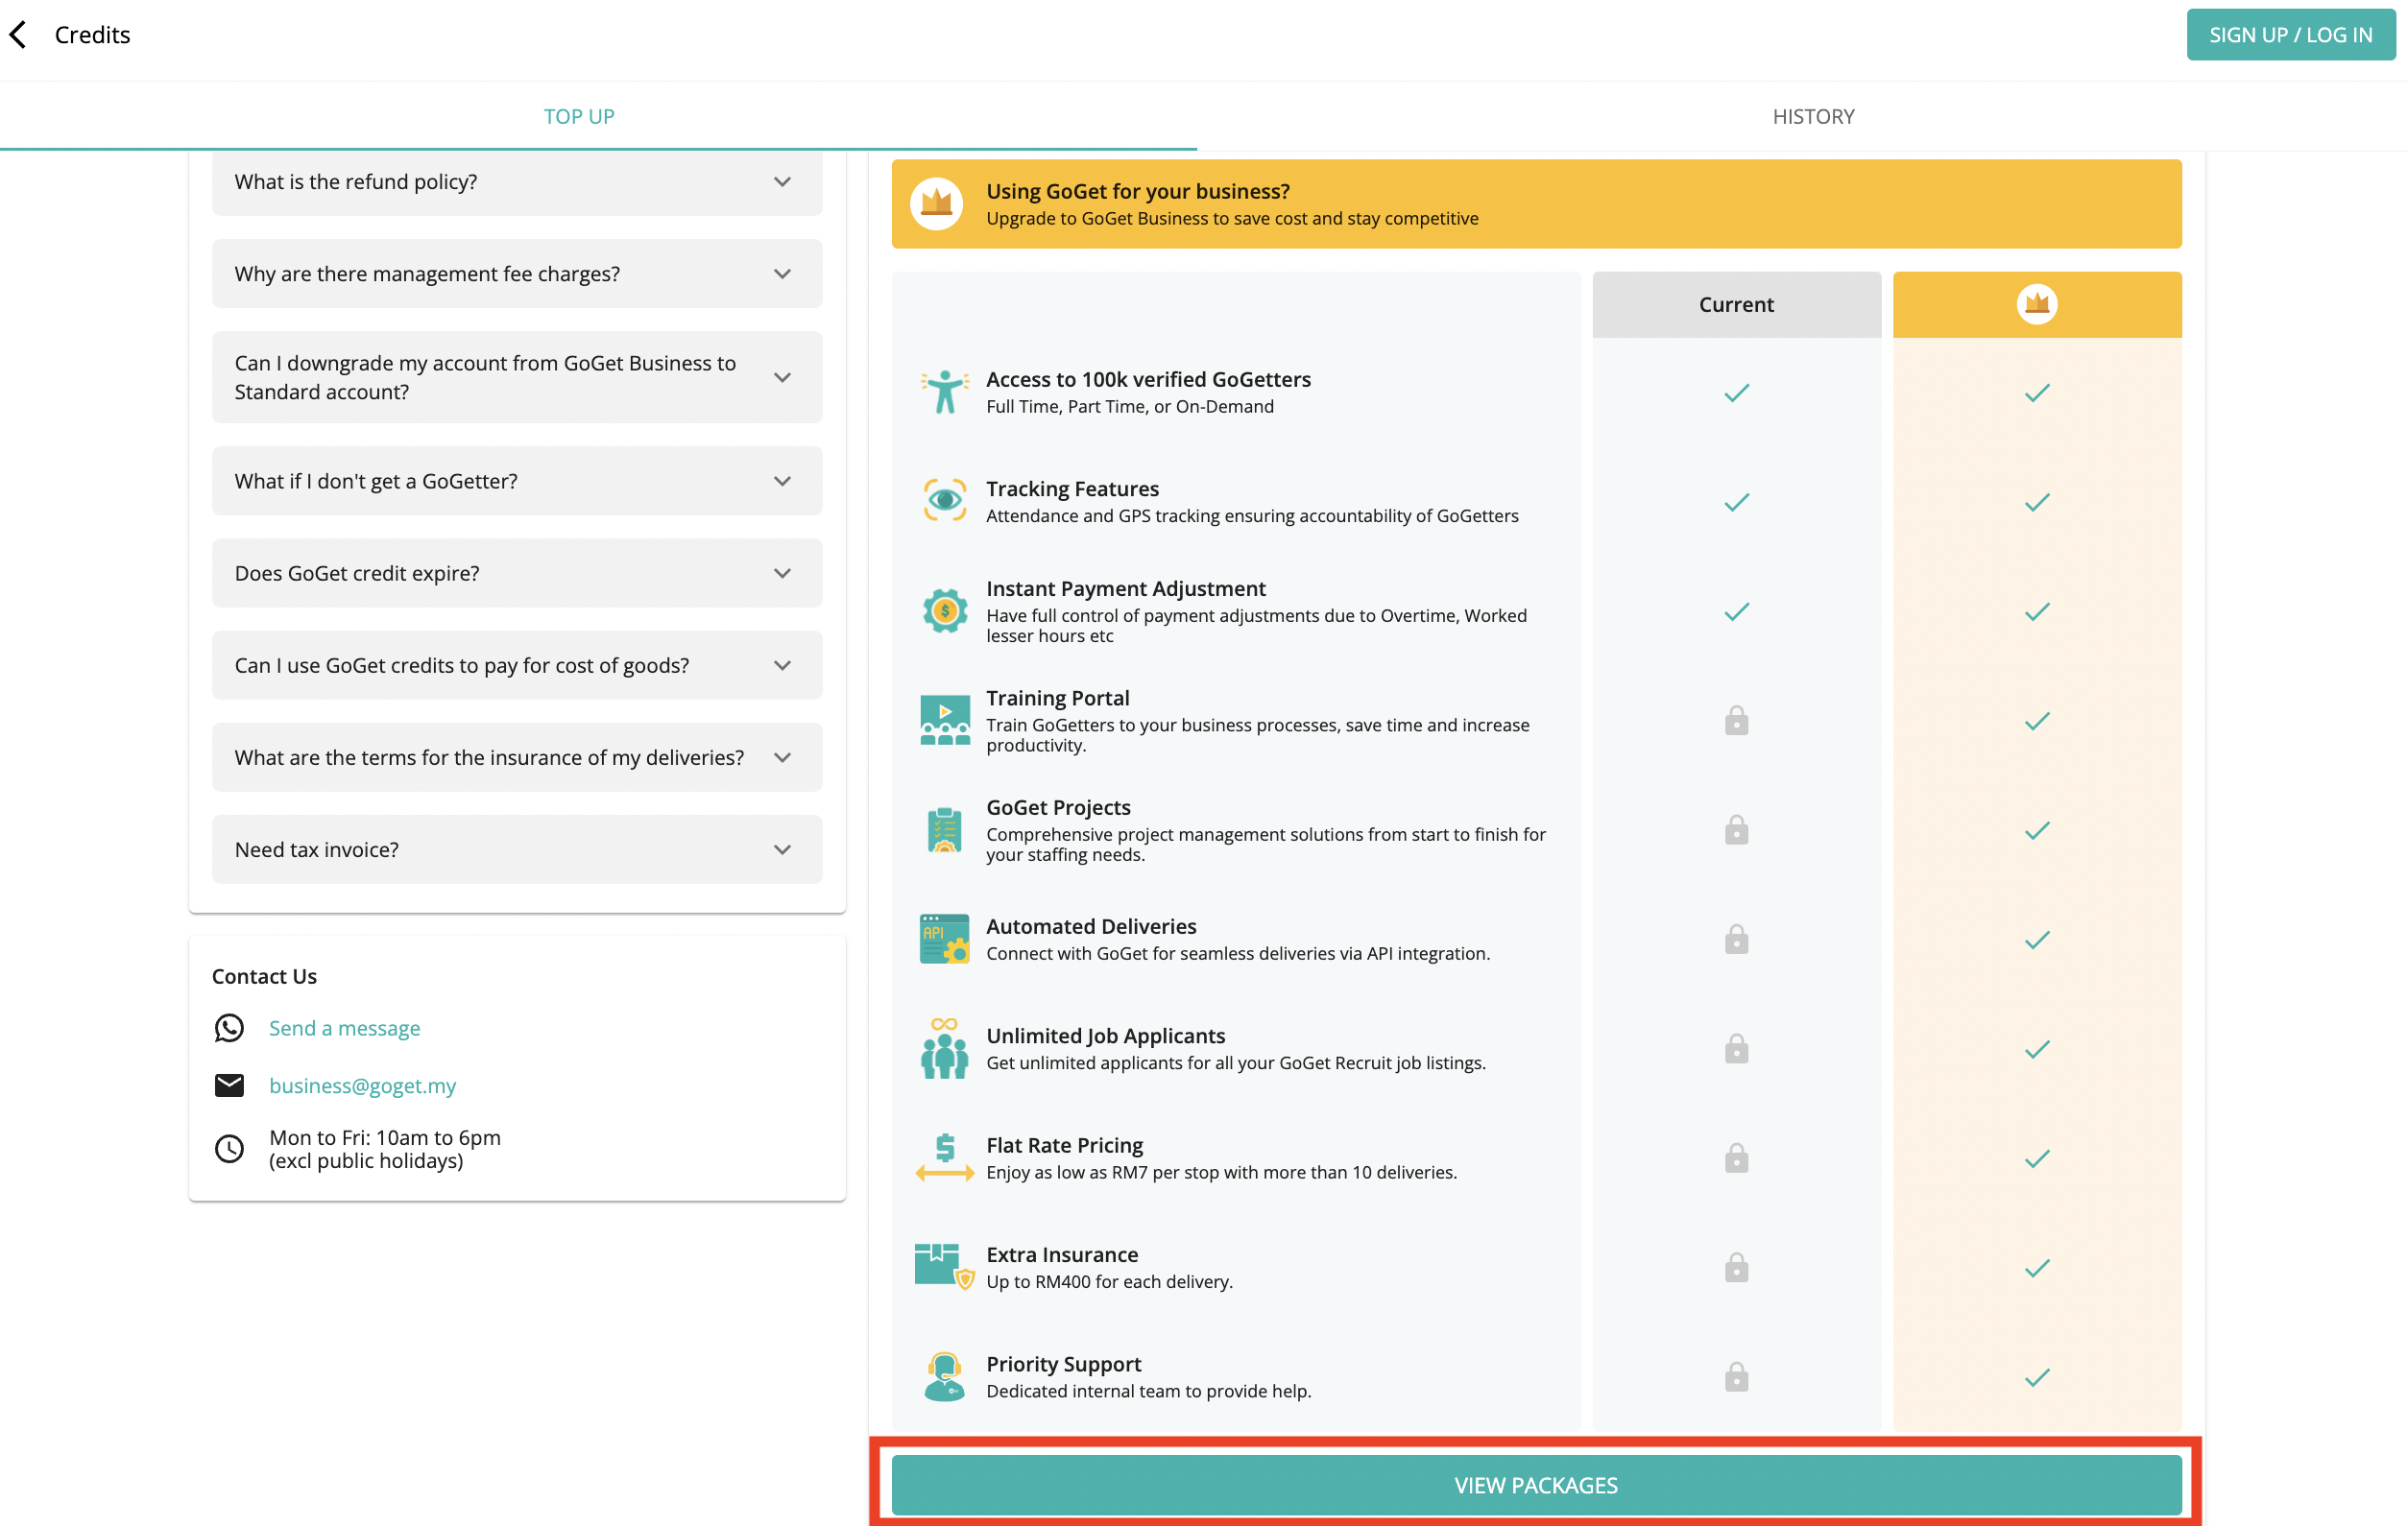Click the SIGN UP / LOG IN button
The width and height of the screenshot is (2408, 1526).
click(x=2290, y=35)
